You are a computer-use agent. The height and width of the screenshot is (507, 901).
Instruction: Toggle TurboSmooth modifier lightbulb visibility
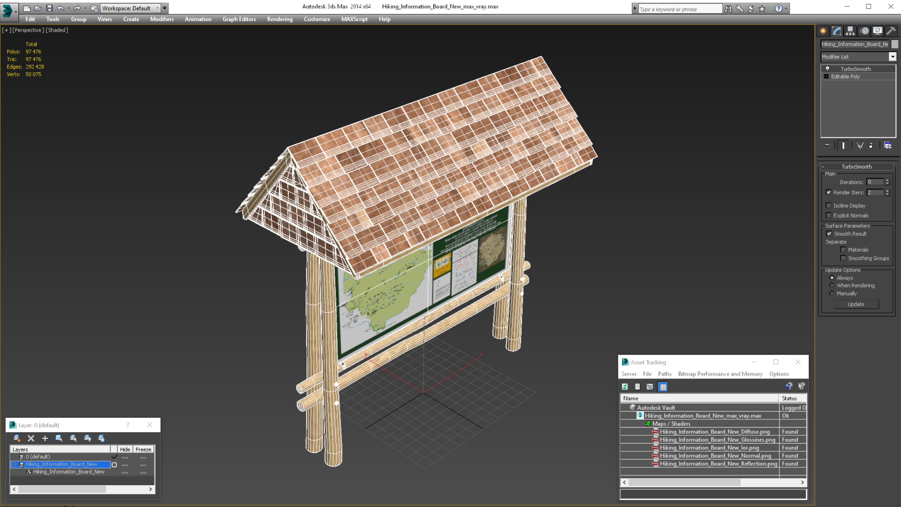(x=827, y=69)
